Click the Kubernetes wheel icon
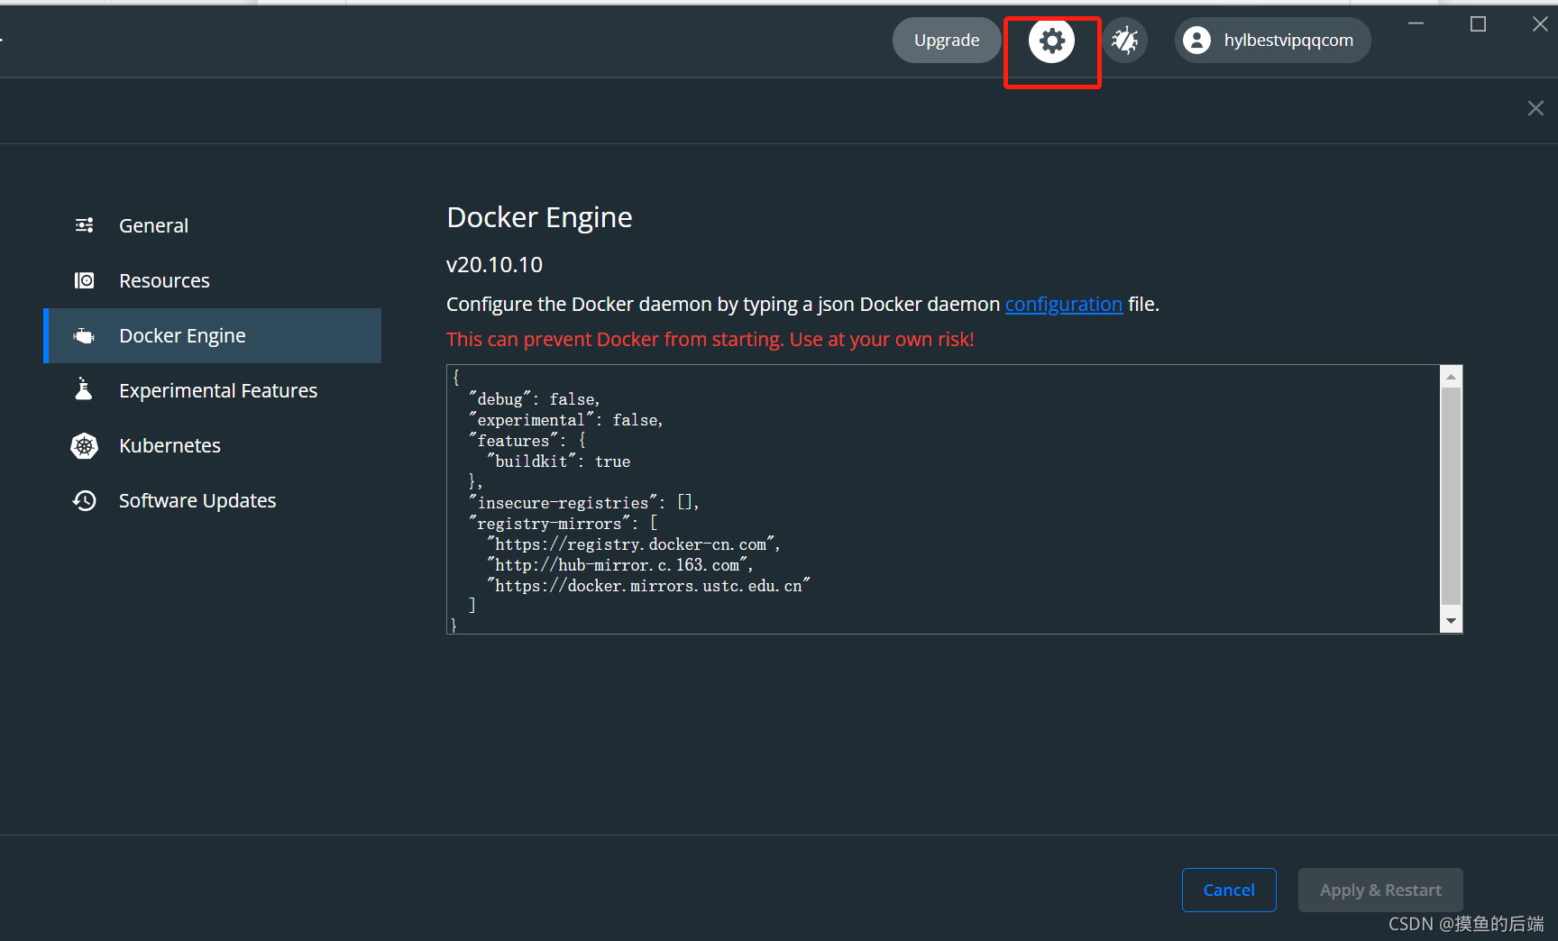Viewport: 1558px width, 941px height. (x=84, y=445)
